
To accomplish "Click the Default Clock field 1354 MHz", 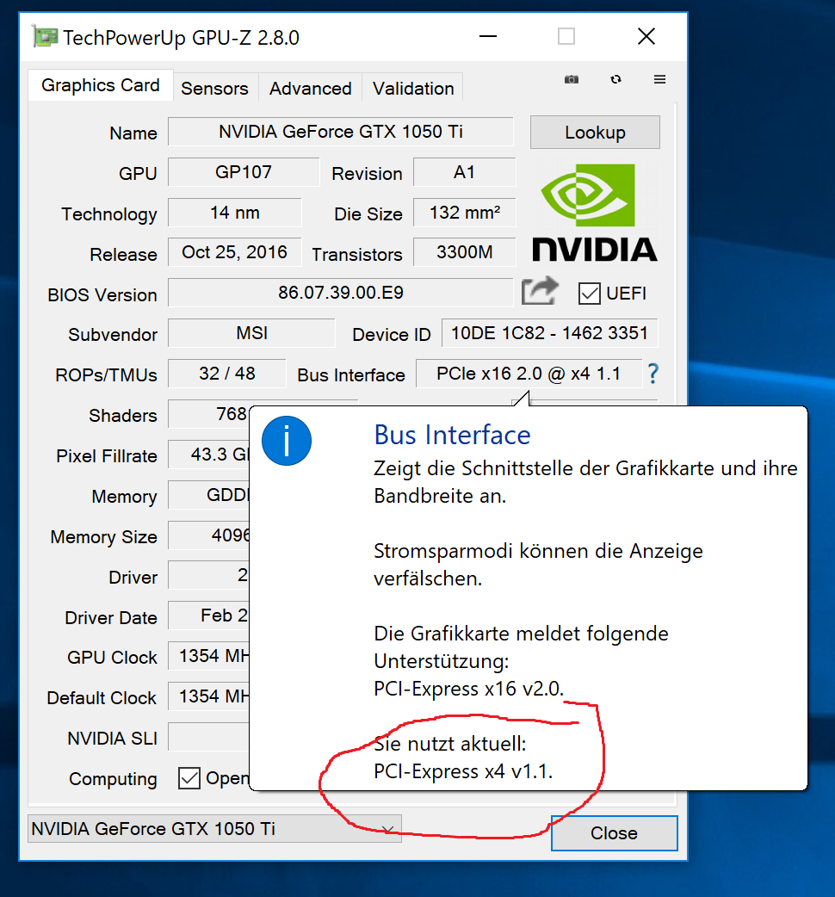I will point(209,696).
